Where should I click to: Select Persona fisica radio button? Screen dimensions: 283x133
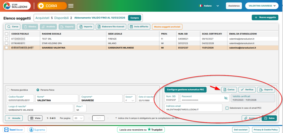click(38, 90)
